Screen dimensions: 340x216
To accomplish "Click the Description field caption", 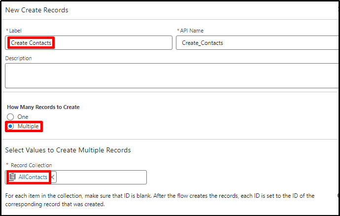I will point(18,58).
